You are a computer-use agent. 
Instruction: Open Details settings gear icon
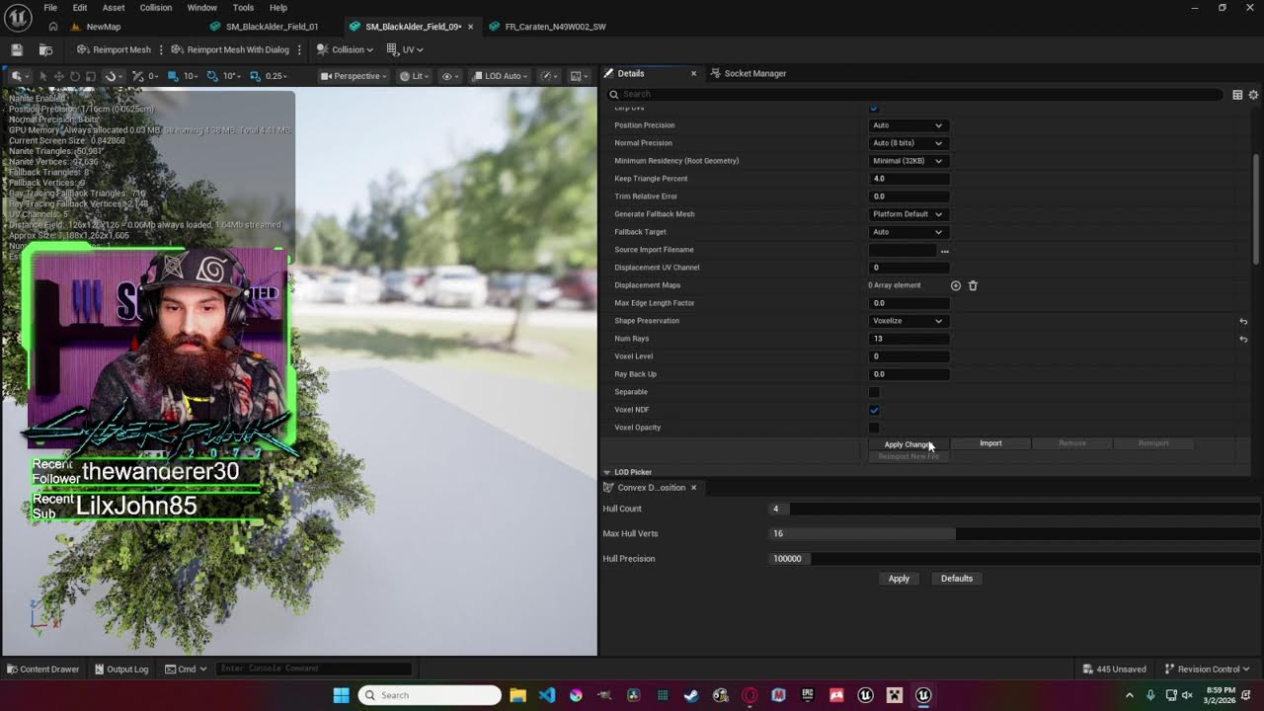(x=1253, y=95)
